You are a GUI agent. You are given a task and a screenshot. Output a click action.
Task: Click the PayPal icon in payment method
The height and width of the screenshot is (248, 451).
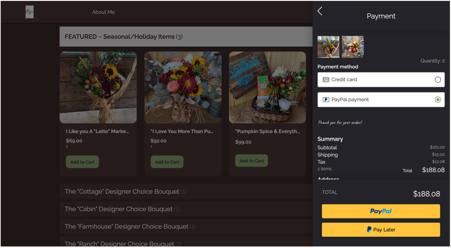click(x=326, y=100)
